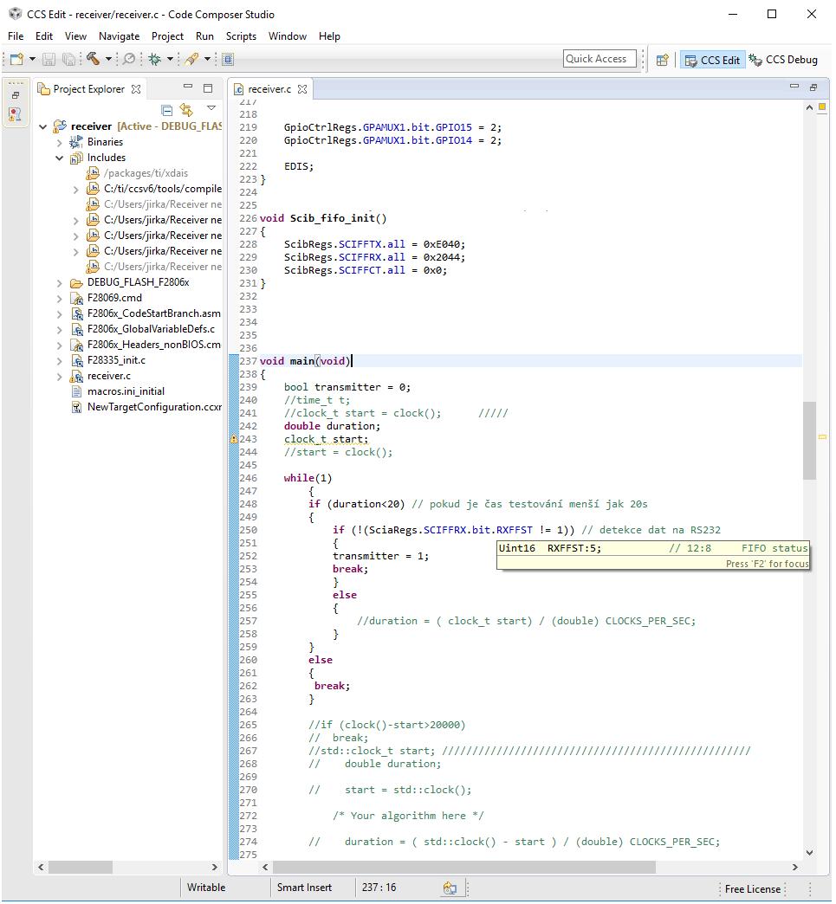
Task: Click the Save disk icon
Action: (x=49, y=59)
